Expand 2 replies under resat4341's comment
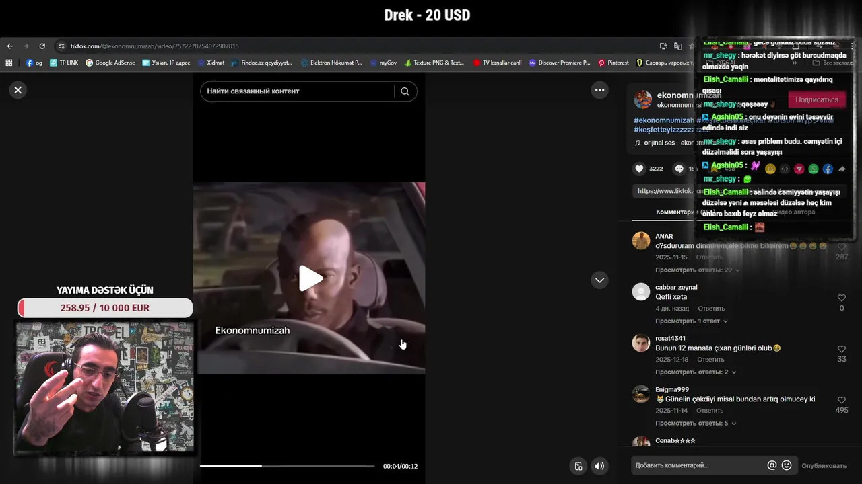The image size is (862, 484). [696, 372]
